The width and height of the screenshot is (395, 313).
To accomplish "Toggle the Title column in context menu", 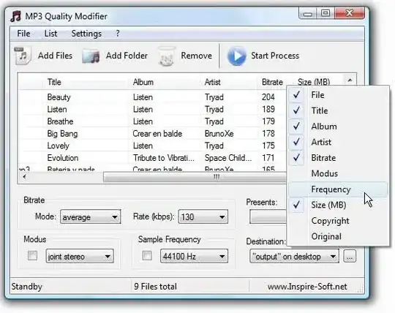I will tap(338, 110).
